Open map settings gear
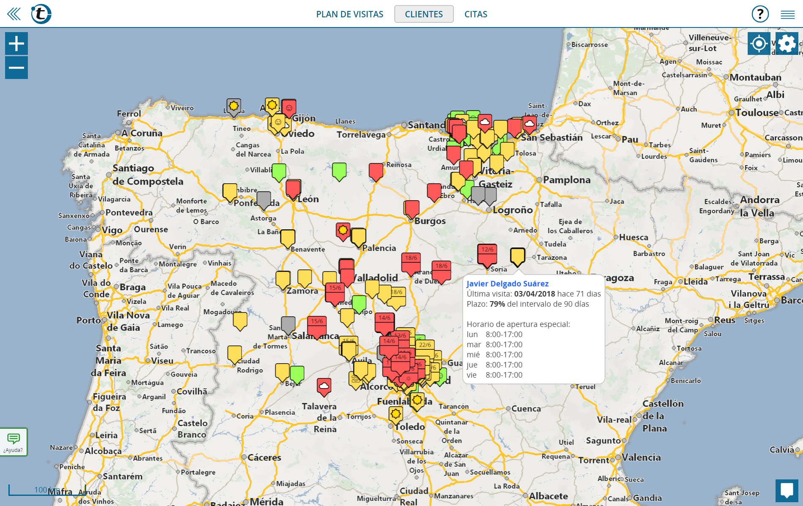Viewport: 803px width, 506px height. pyautogui.click(x=787, y=44)
